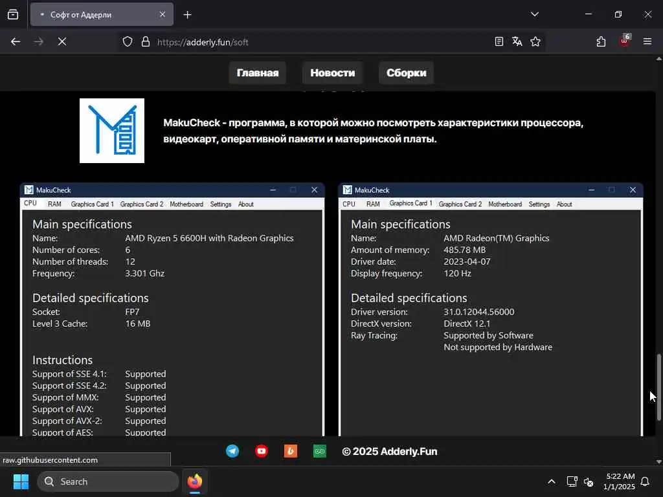
Task: Click the © 2025 Adderly.Fun footer text
Action: [389, 451]
